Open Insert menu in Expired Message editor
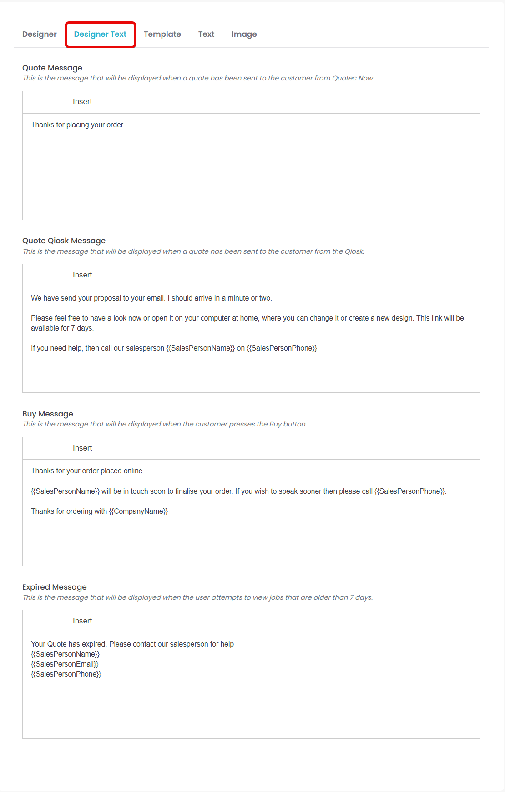The width and height of the screenshot is (505, 792). [x=82, y=621]
